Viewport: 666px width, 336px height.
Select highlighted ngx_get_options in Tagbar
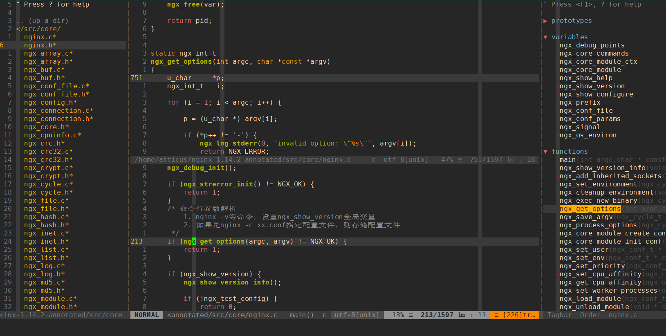[x=590, y=209]
